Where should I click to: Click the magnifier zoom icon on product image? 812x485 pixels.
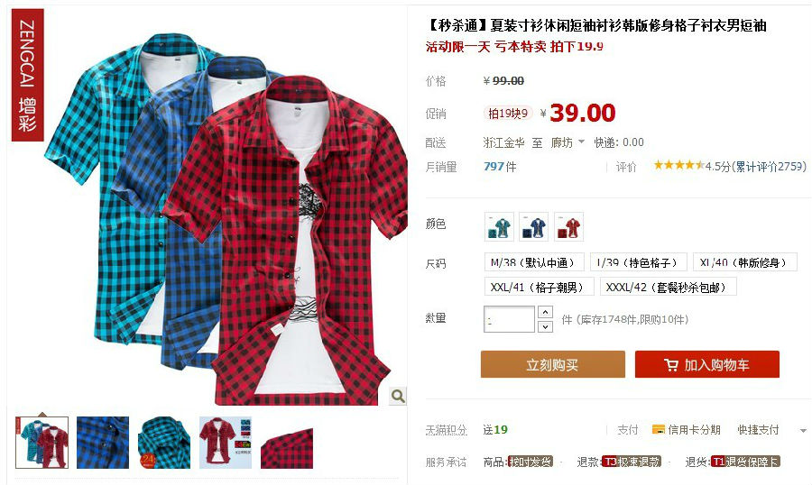tap(398, 396)
